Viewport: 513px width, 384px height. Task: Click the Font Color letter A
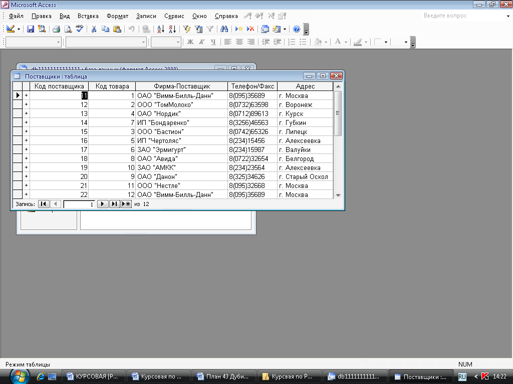click(x=338, y=42)
